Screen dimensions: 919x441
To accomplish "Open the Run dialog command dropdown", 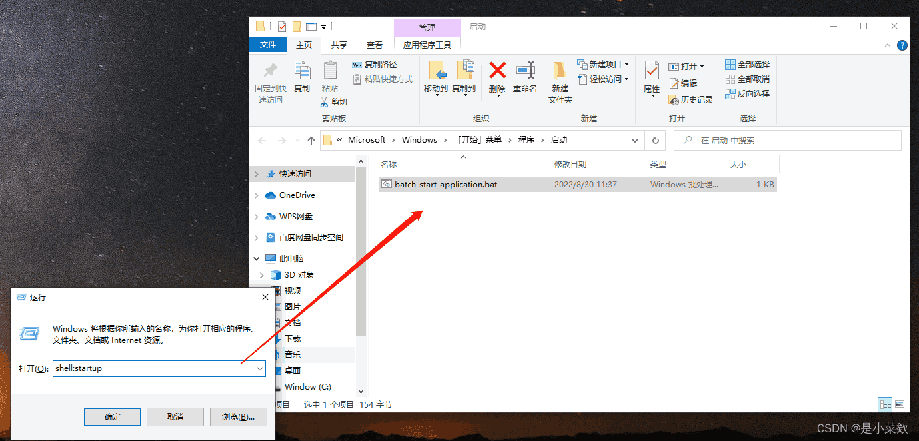I will click(260, 369).
